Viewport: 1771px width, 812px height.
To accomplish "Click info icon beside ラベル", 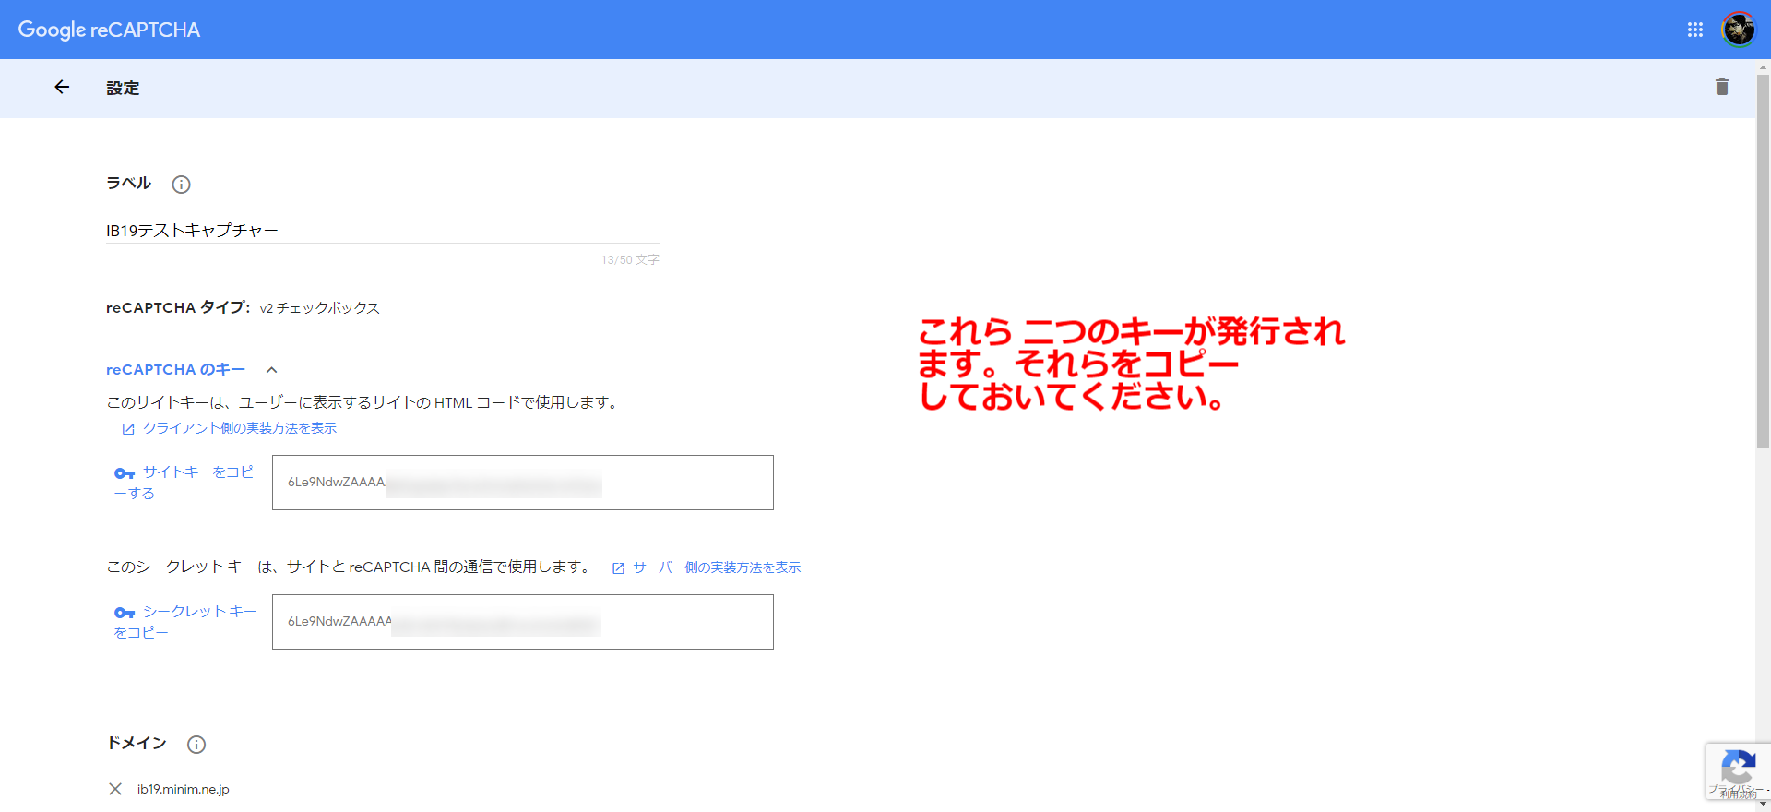I will (x=181, y=185).
